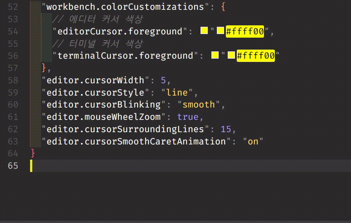Click the true value of mouseWheelZoom
Image resolution: width=351 pixels, height=223 pixels.
(x=187, y=117)
